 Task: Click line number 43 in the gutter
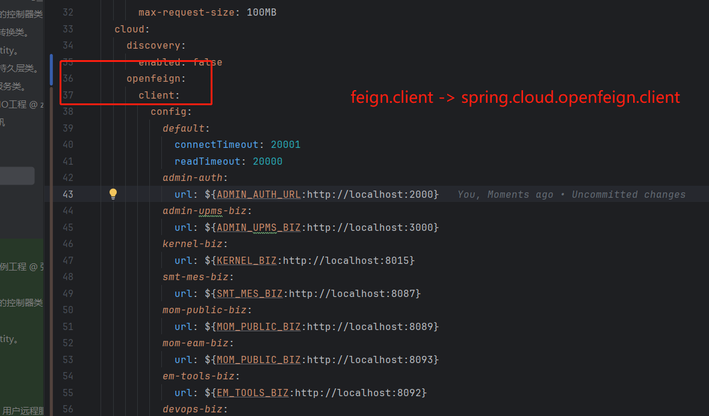point(67,194)
